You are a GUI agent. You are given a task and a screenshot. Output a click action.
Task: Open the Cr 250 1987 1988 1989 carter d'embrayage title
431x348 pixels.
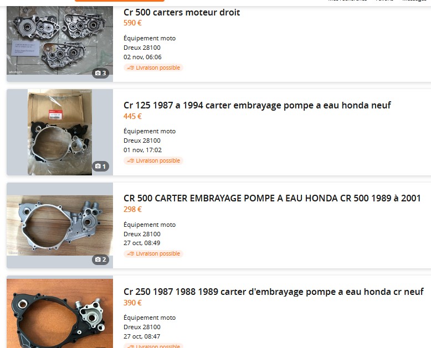click(x=274, y=292)
